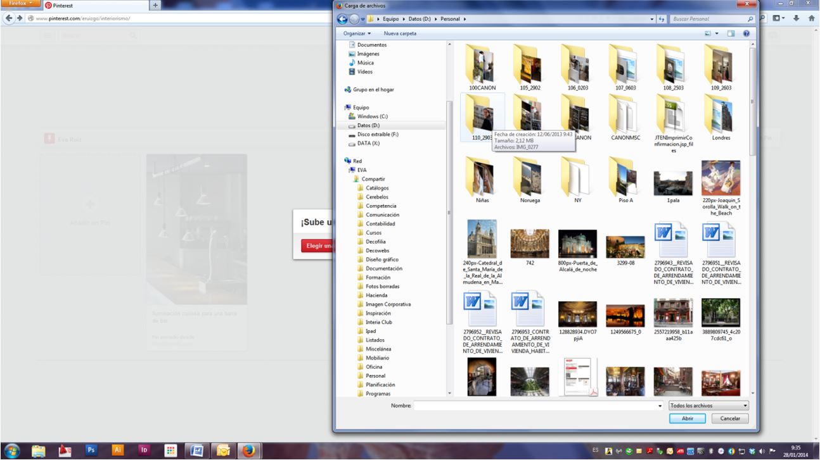This screenshot has height=460, width=820.
Task: Open the Organizar dropdown menu
Action: (357, 33)
